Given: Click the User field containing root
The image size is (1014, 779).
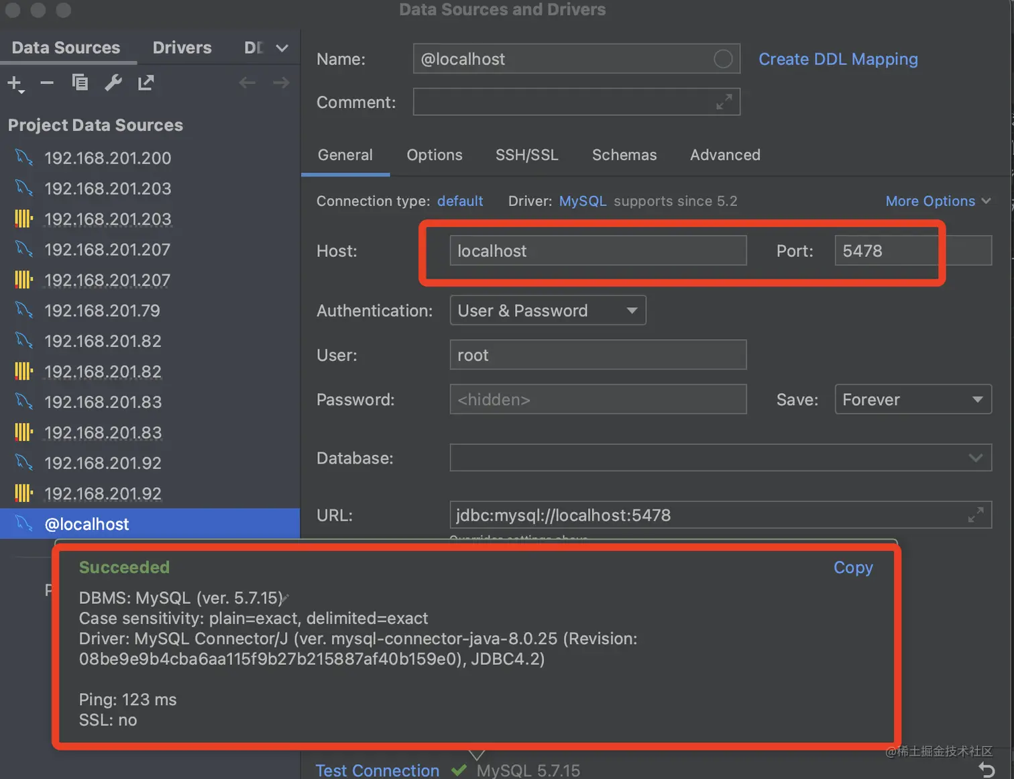Looking at the screenshot, I should tap(598, 355).
